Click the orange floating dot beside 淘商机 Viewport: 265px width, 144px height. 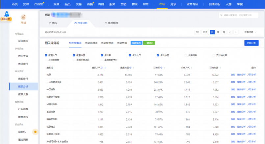pyautogui.click(x=35, y=132)
